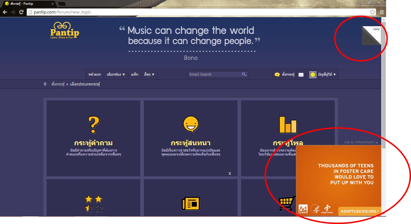Click the Bono attribution text
Viewport: 411px width, 224px height.
click(191, 58)
